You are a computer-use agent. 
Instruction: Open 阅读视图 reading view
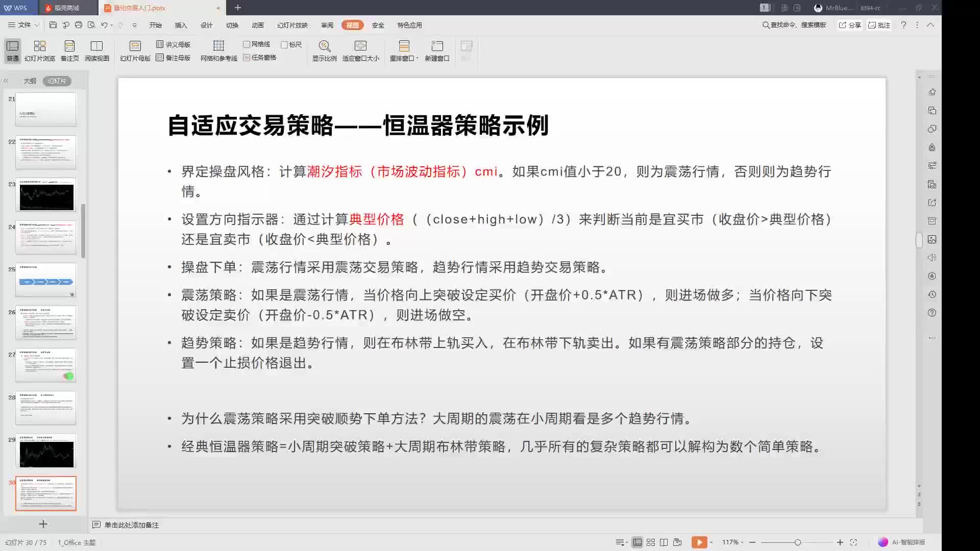point(97,51)
